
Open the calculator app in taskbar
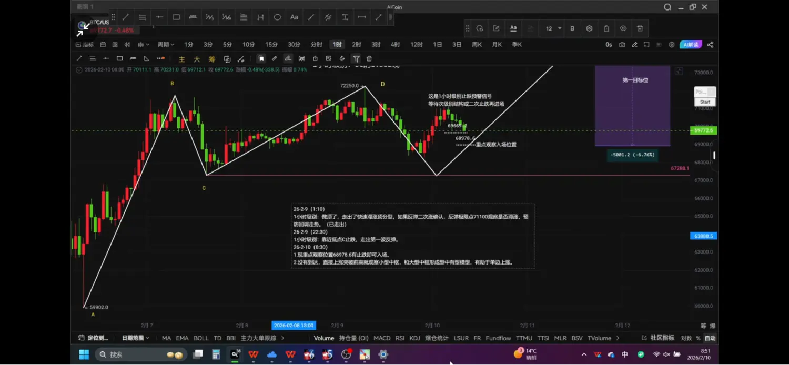[x=216, y=354]
